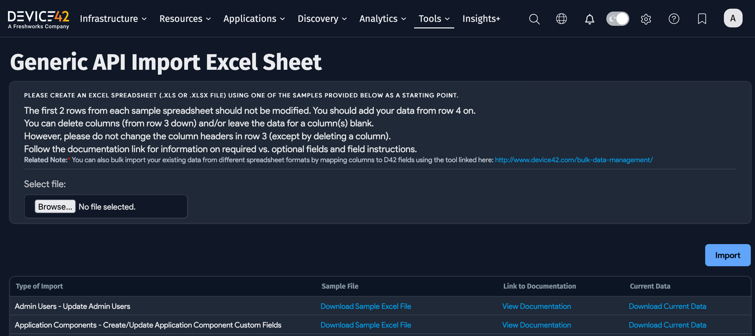Go to the Insights+ menu item

(x=481, y=19)
